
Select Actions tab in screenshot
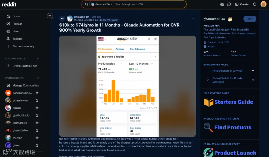pos(120,49)
